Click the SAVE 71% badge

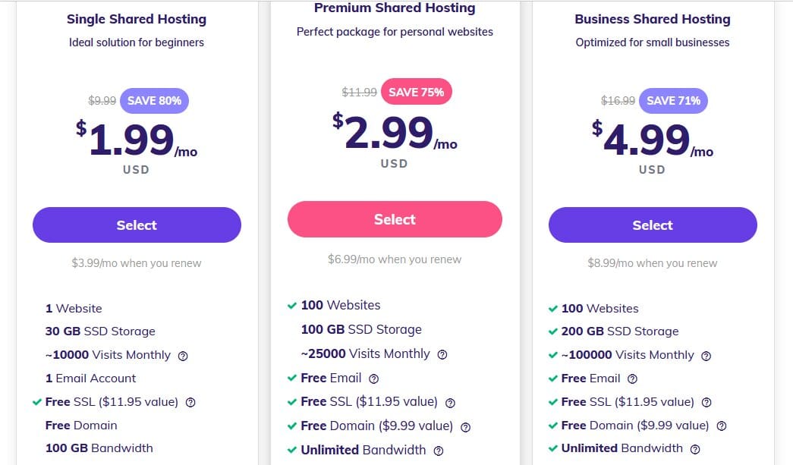point(673,101)
